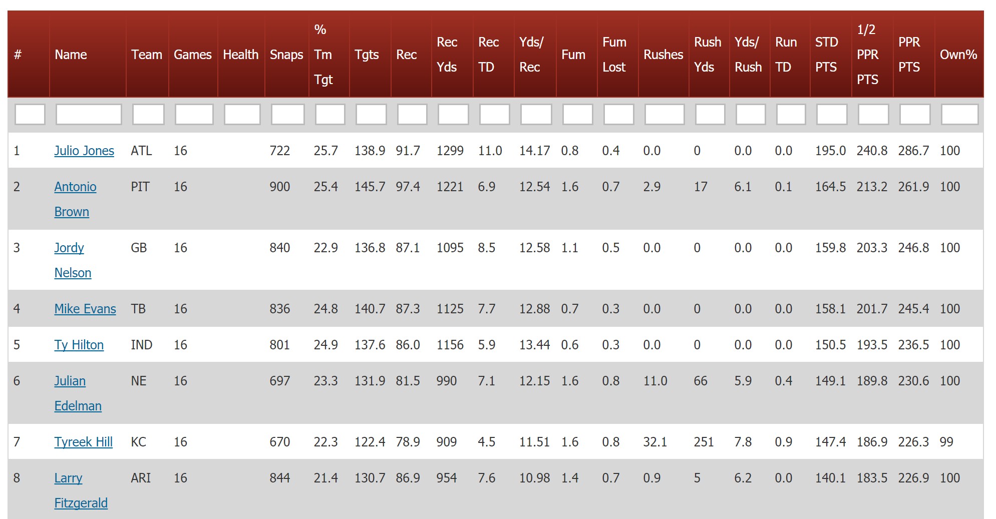Click the Tyreek Hill link
The height and width of the screenshot is (519, 996).
83,442
